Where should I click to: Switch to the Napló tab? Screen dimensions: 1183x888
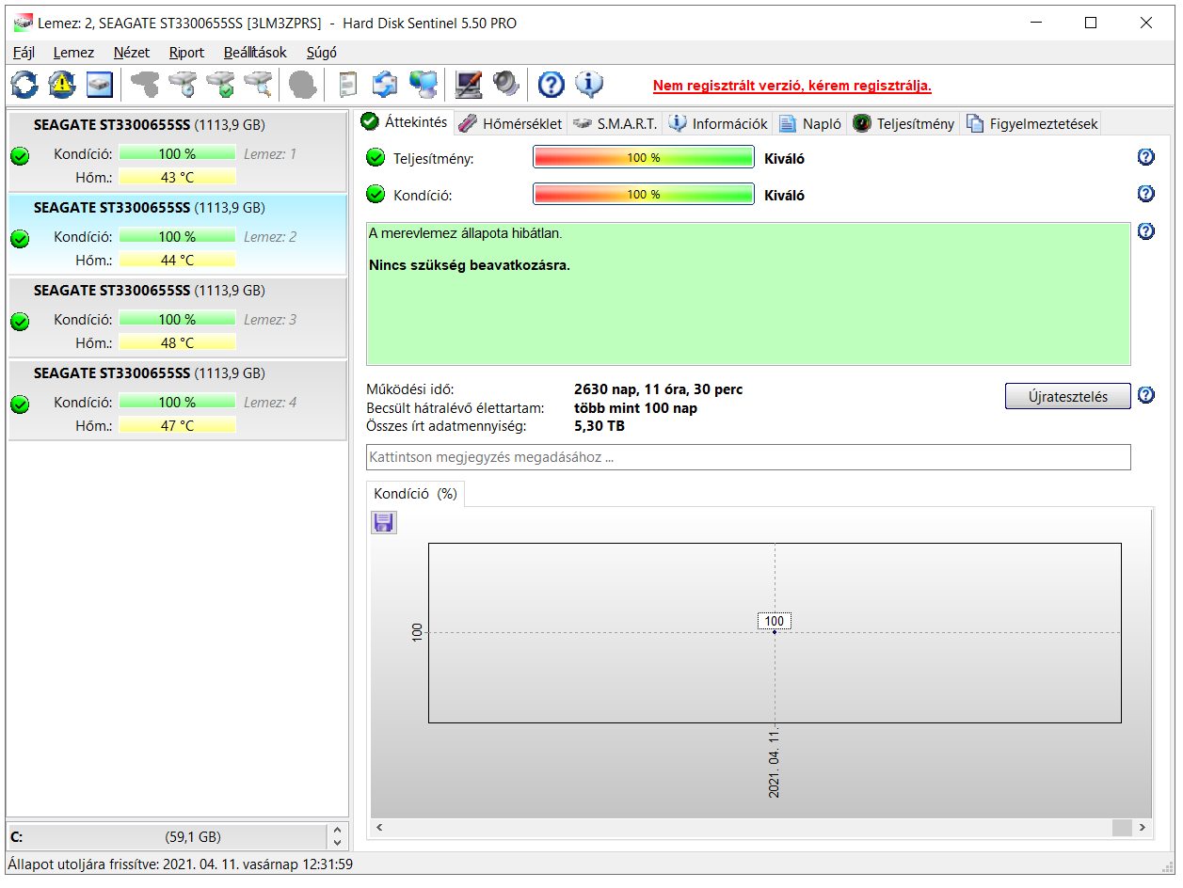click(x=810, y=123)
